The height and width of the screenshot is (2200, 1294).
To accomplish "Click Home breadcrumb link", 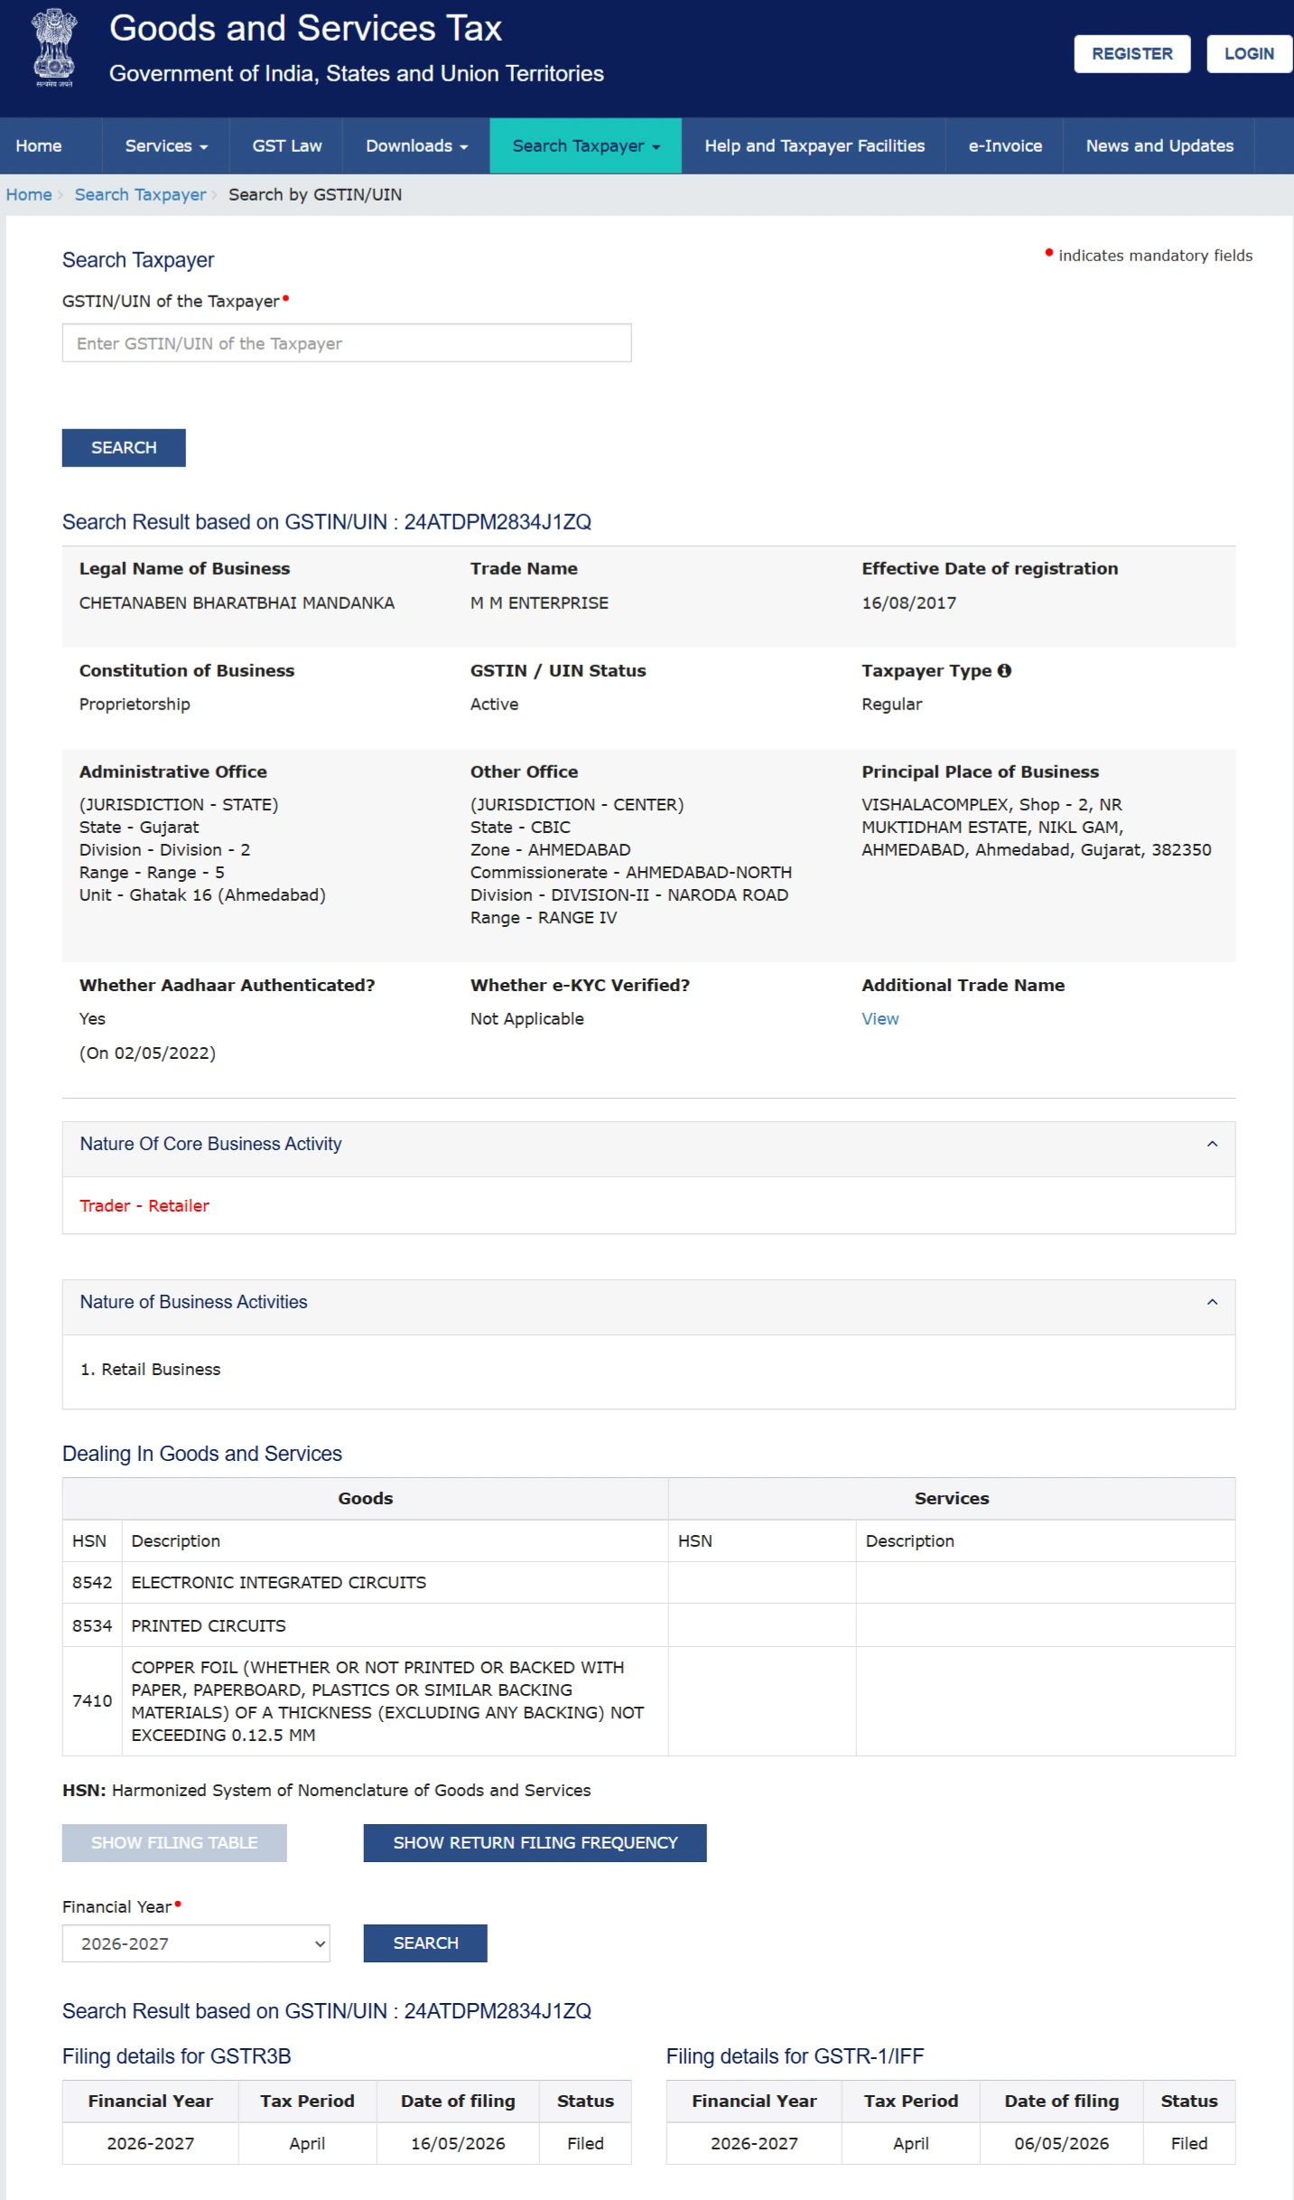I will pos(29,194).
